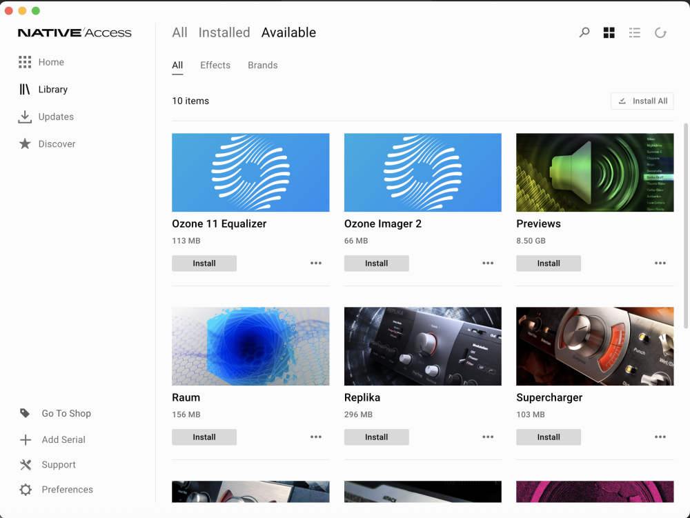The width and height of the screenshot is (690, 518).
Task: Click the Previews title
Action: point(538,223)
